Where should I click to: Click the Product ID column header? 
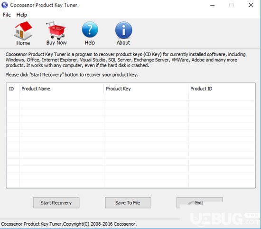(222, 89)
